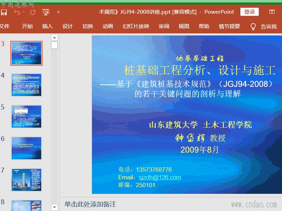Switch to the 切换 tab
Screen dimensions: 282x211
coord(88,26)
